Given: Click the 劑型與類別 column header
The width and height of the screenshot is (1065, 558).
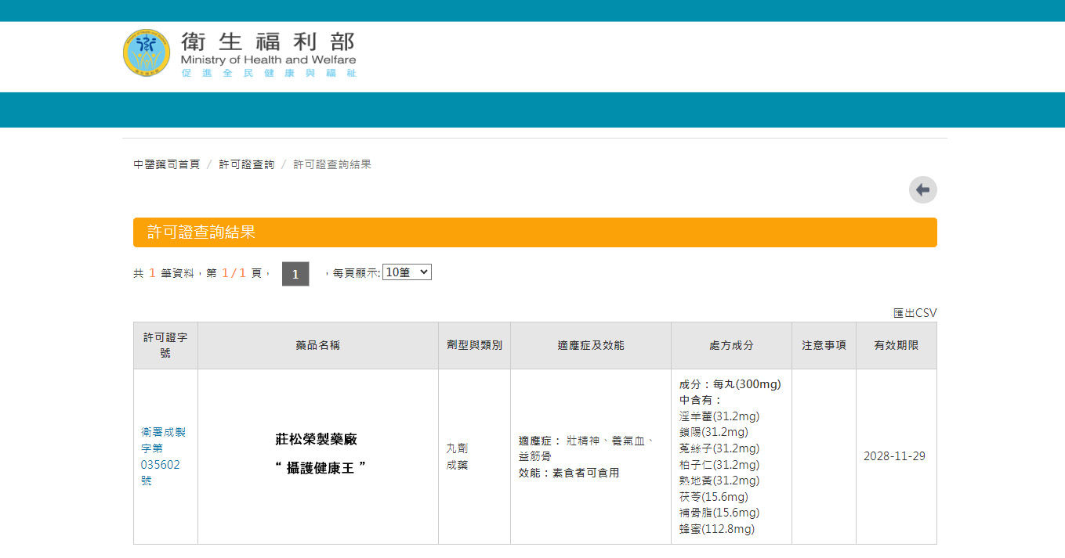Looking at the screenshot, I should pyautogui.click(x=475, y=345).
